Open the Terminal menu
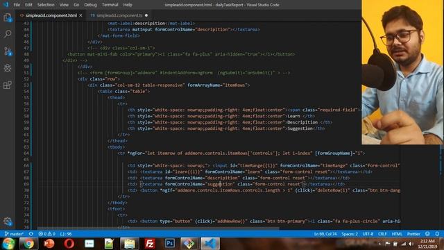The width and height of the screenshot is (444, 250). pyautogui.click(x=110, y=5)
